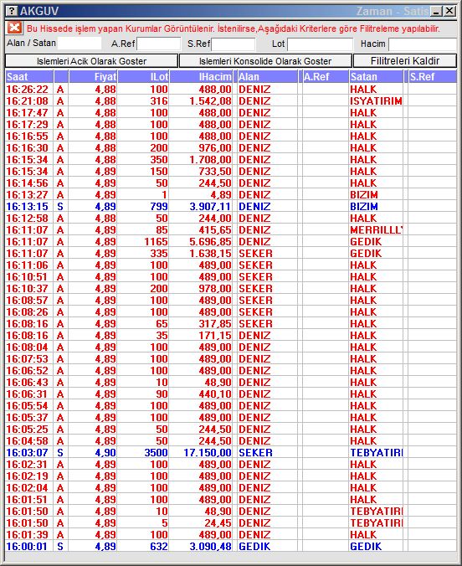This screenshot has height=566, width=462.
Task: Click the question mark help icon in title bar
Action: pos(12,11)
